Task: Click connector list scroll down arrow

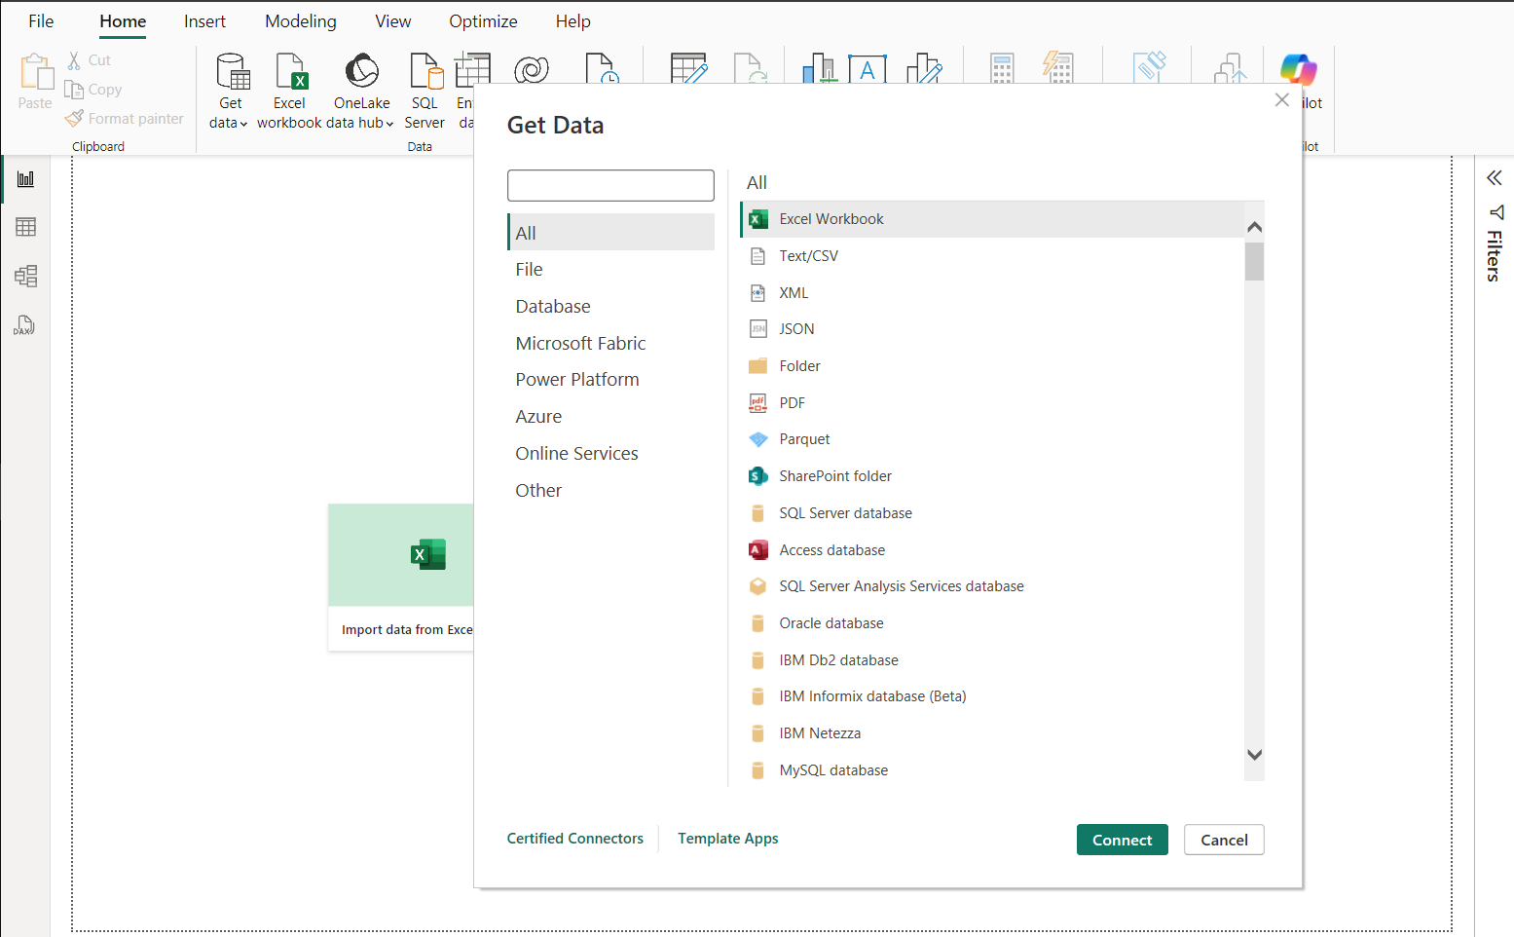Action: tap(1255, 755)
